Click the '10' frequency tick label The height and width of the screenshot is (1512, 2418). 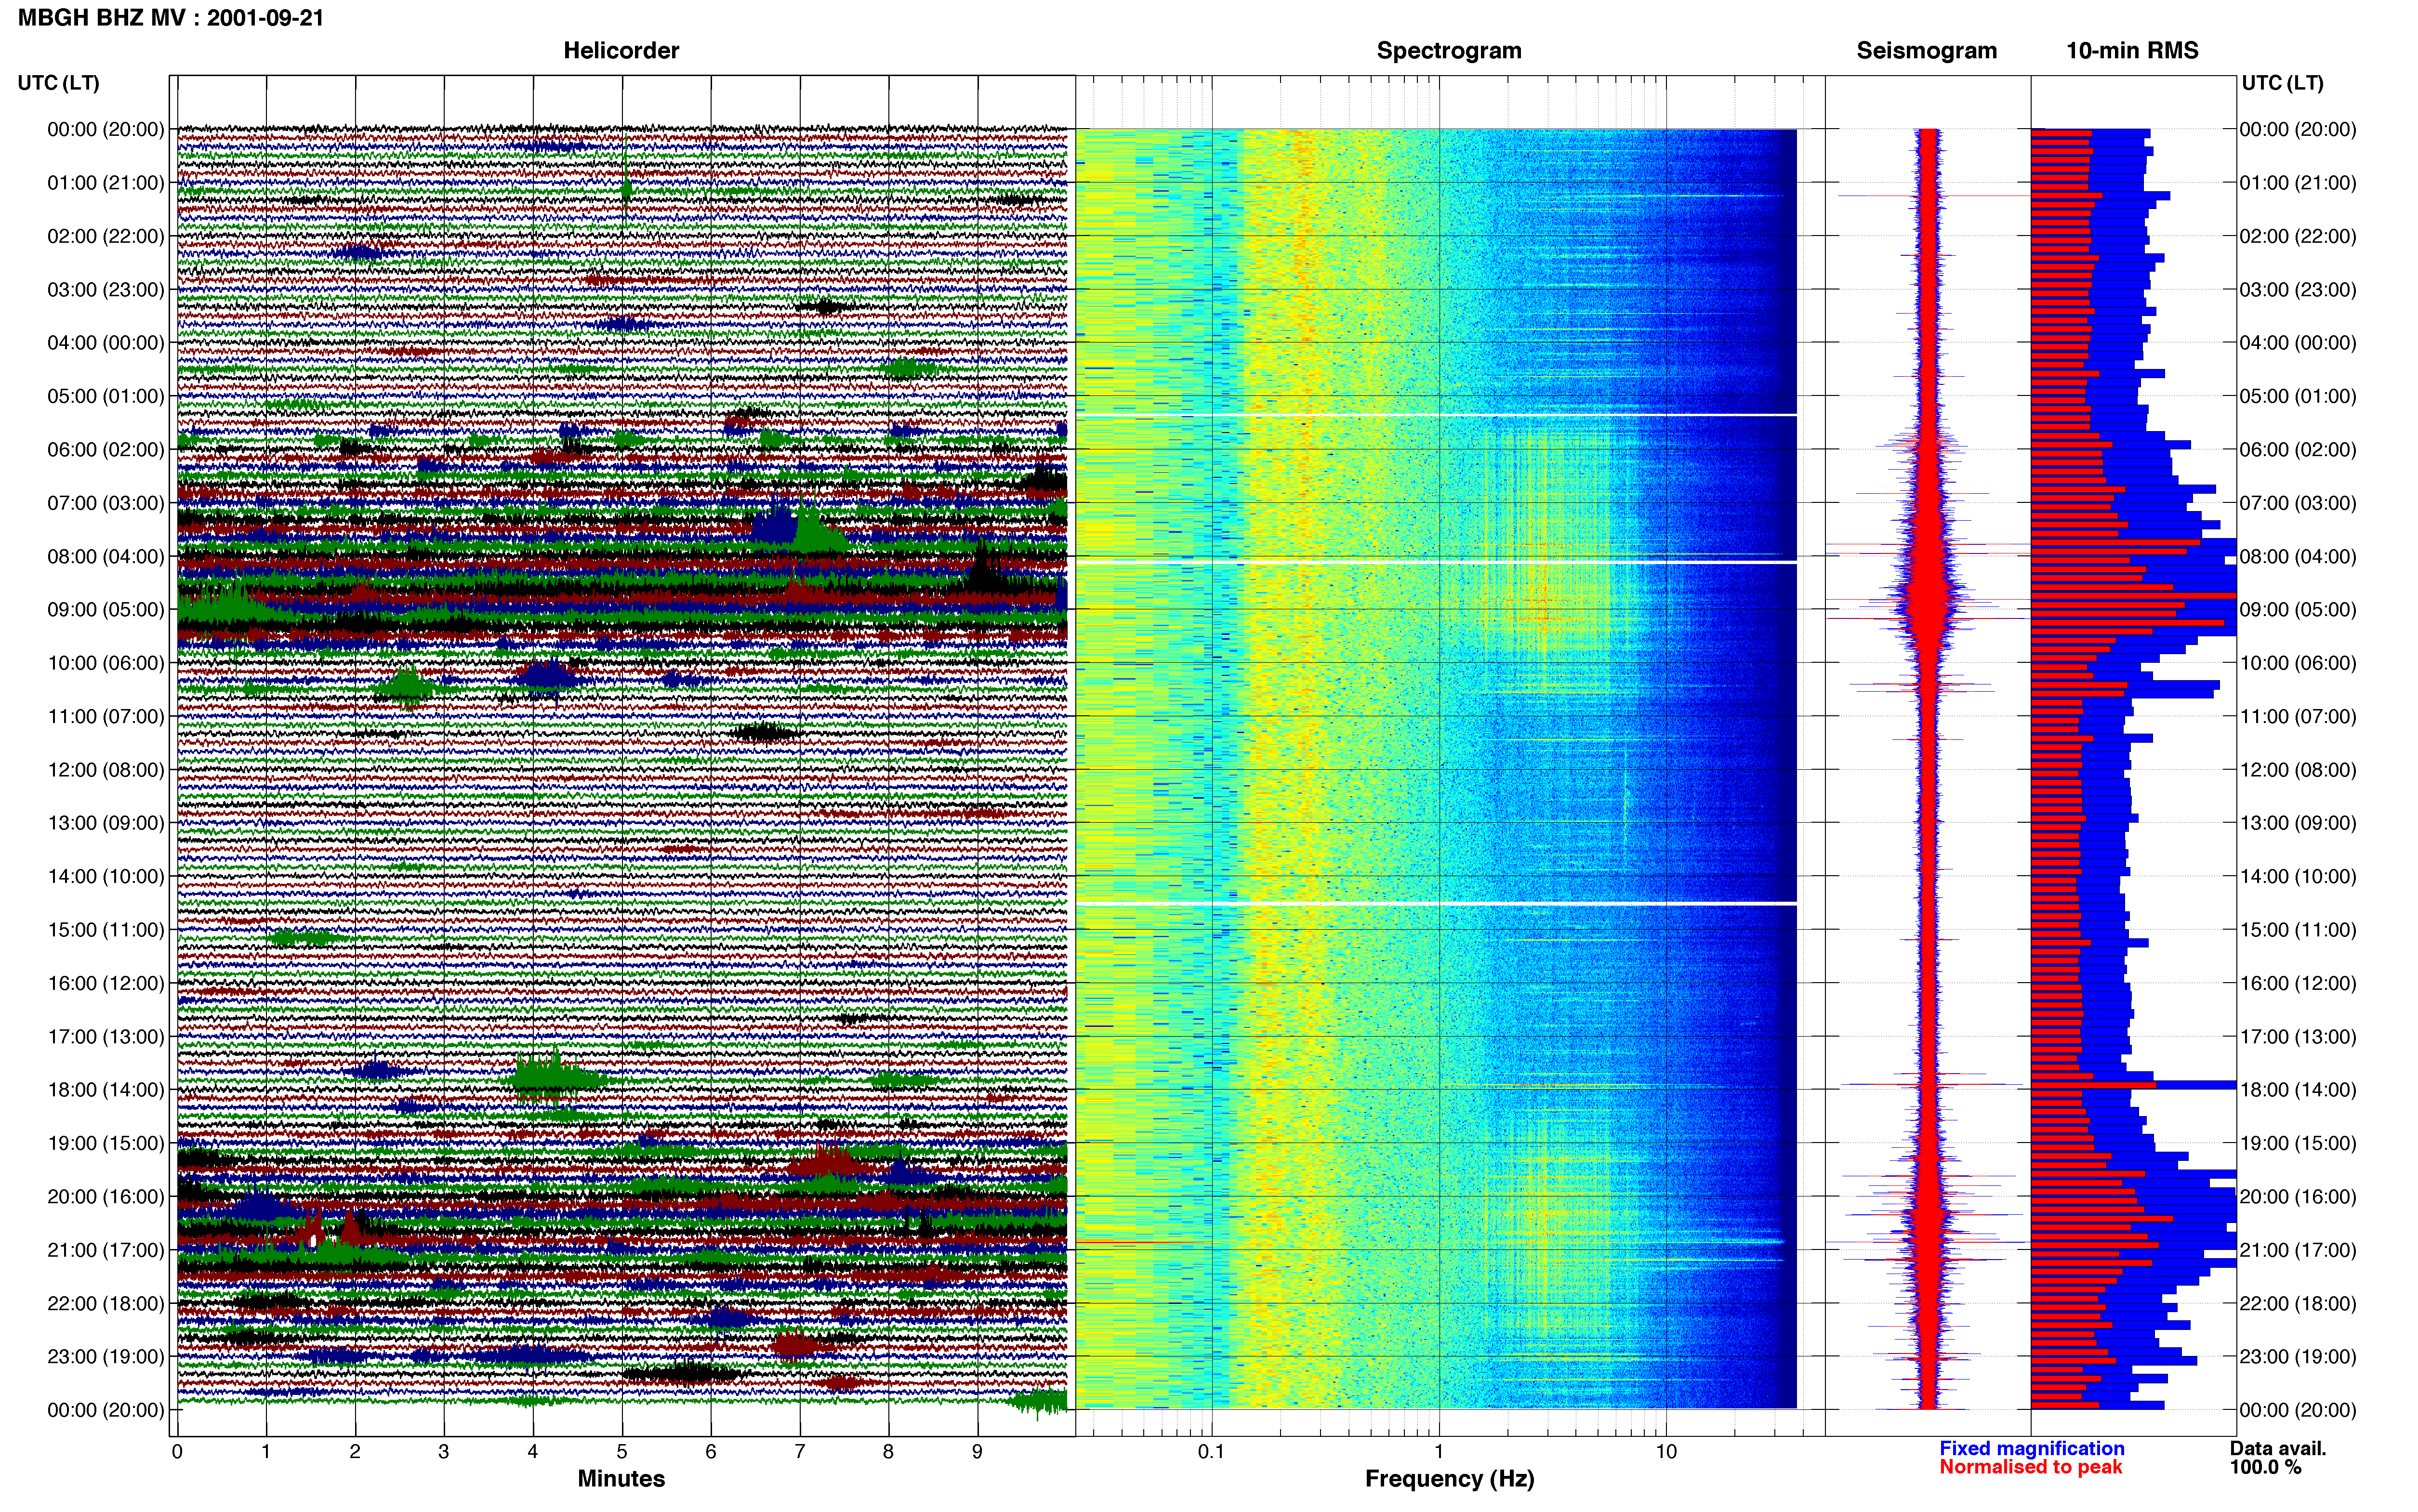click(1666, 1451)
